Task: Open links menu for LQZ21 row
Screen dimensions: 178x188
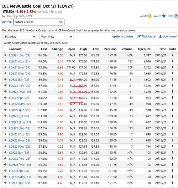Action: pyautogui.click(x=172, y=73)
